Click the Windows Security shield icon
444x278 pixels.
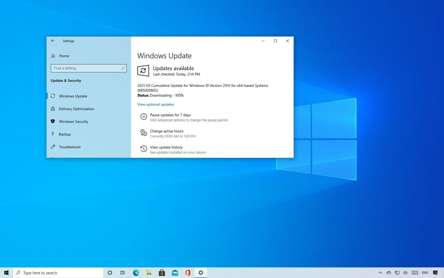tap(53, 121)
